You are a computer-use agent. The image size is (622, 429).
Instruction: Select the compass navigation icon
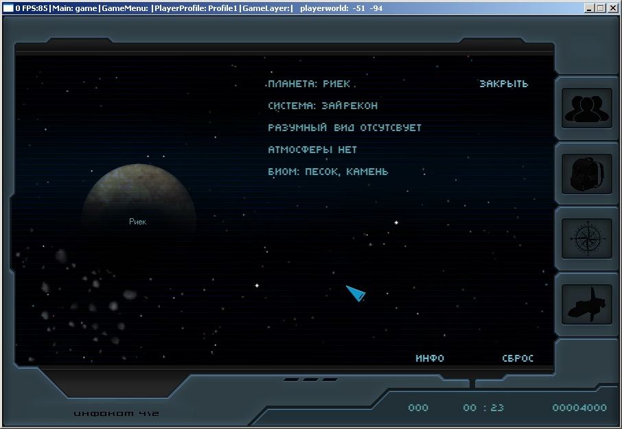[587, 238]
